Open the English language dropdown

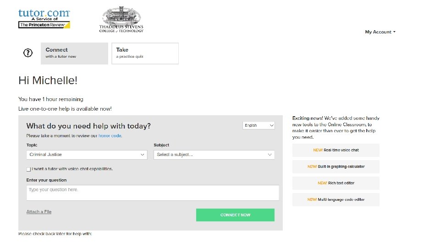click(x=258, y=125)
